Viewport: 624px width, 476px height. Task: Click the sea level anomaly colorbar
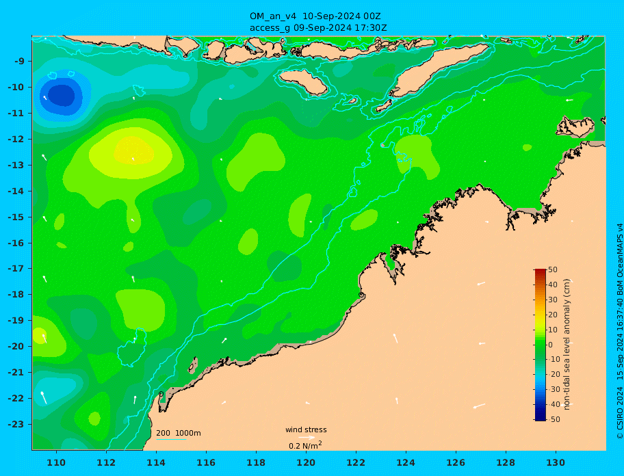pyautogui.click(x=541, y=345)
